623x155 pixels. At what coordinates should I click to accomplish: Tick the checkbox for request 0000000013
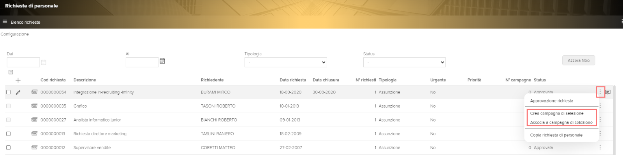pos(8,134)
